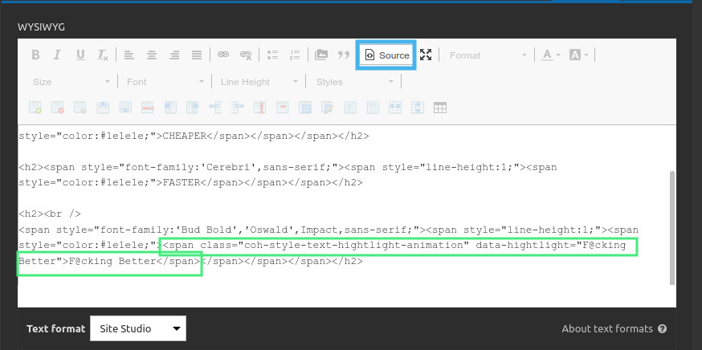702x350 pixels.
Task: Maximize the editor with the fullscreen icon
Action: (x=427, y=55)
